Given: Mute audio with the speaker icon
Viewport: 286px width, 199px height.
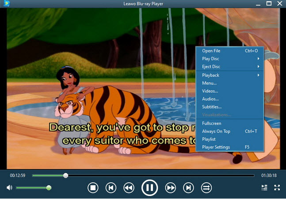Looking at the screenshot, I should tap(9, 188).
